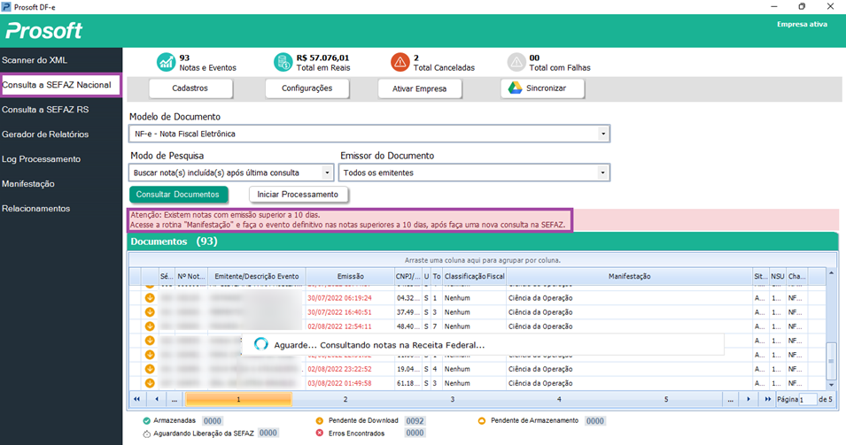This screenshot has width=846, height=445.
Task: Click the Sincronizar button
Action: click(x=542, y=88)
